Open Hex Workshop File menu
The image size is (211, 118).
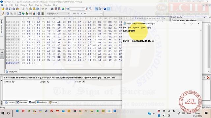(6, 5)
